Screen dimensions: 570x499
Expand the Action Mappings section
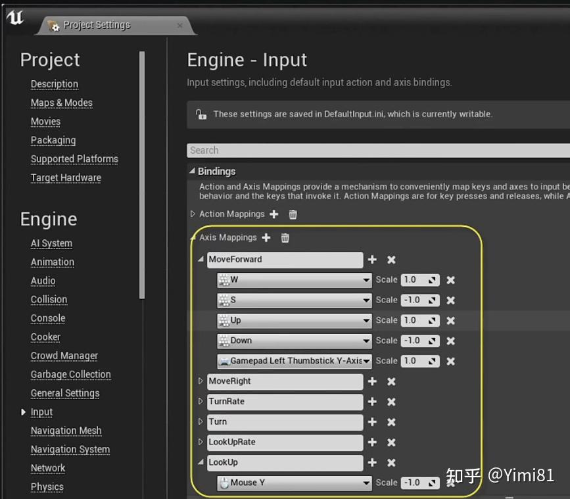pos(193,214)
